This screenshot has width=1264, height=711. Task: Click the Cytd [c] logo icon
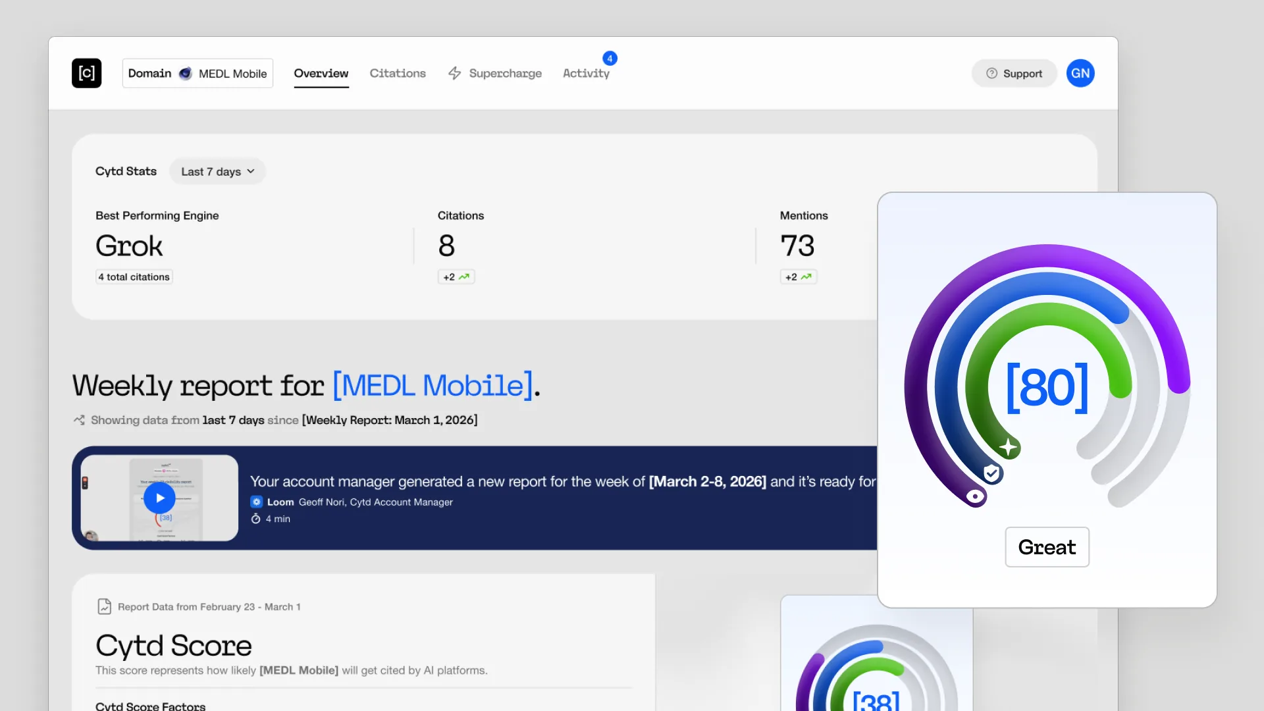pyautogui.click(x=86, y=73)
